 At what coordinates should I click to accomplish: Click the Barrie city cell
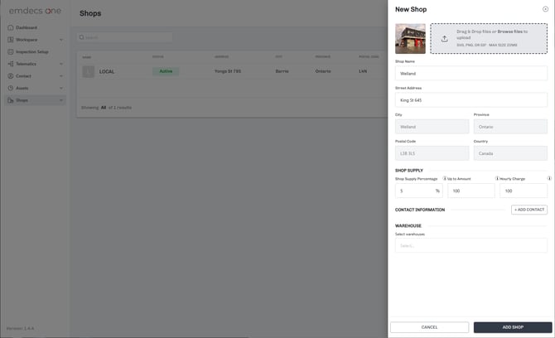[282, 71]
